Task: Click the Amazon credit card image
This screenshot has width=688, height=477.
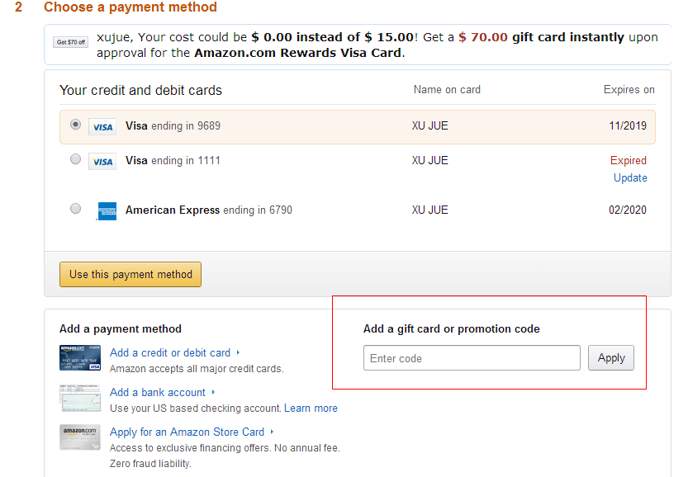Action: click(x=80, y=358)
